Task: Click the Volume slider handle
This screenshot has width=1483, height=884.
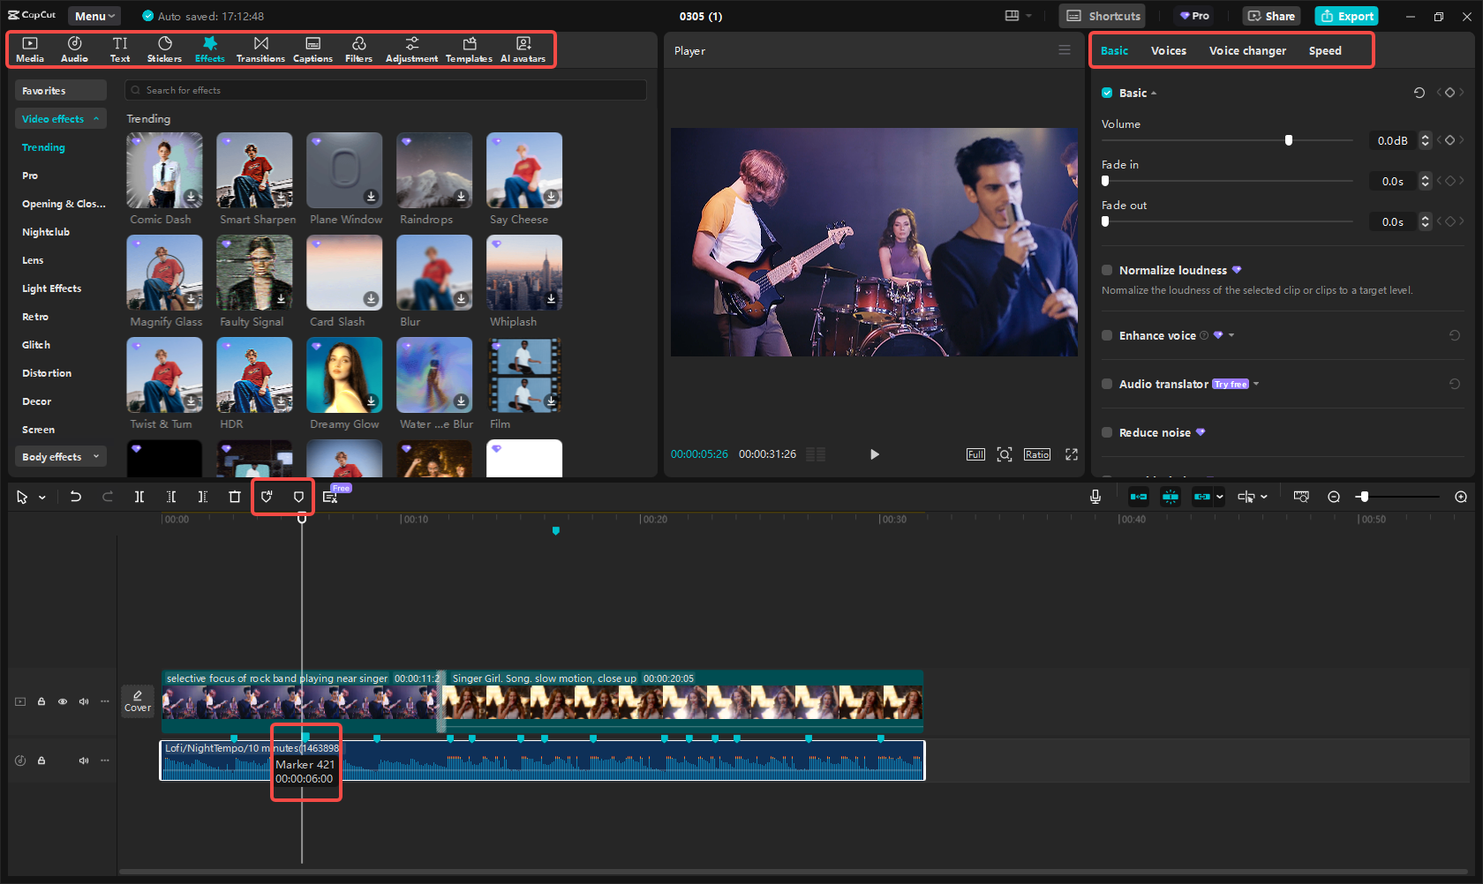Action: point(1288,139)
